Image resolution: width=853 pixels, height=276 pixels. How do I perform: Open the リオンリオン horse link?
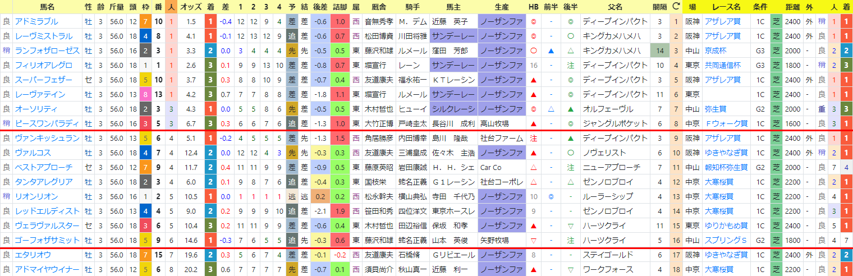point(36,197)
